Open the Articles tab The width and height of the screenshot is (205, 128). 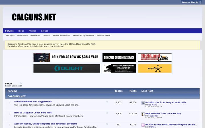point(32,31)
